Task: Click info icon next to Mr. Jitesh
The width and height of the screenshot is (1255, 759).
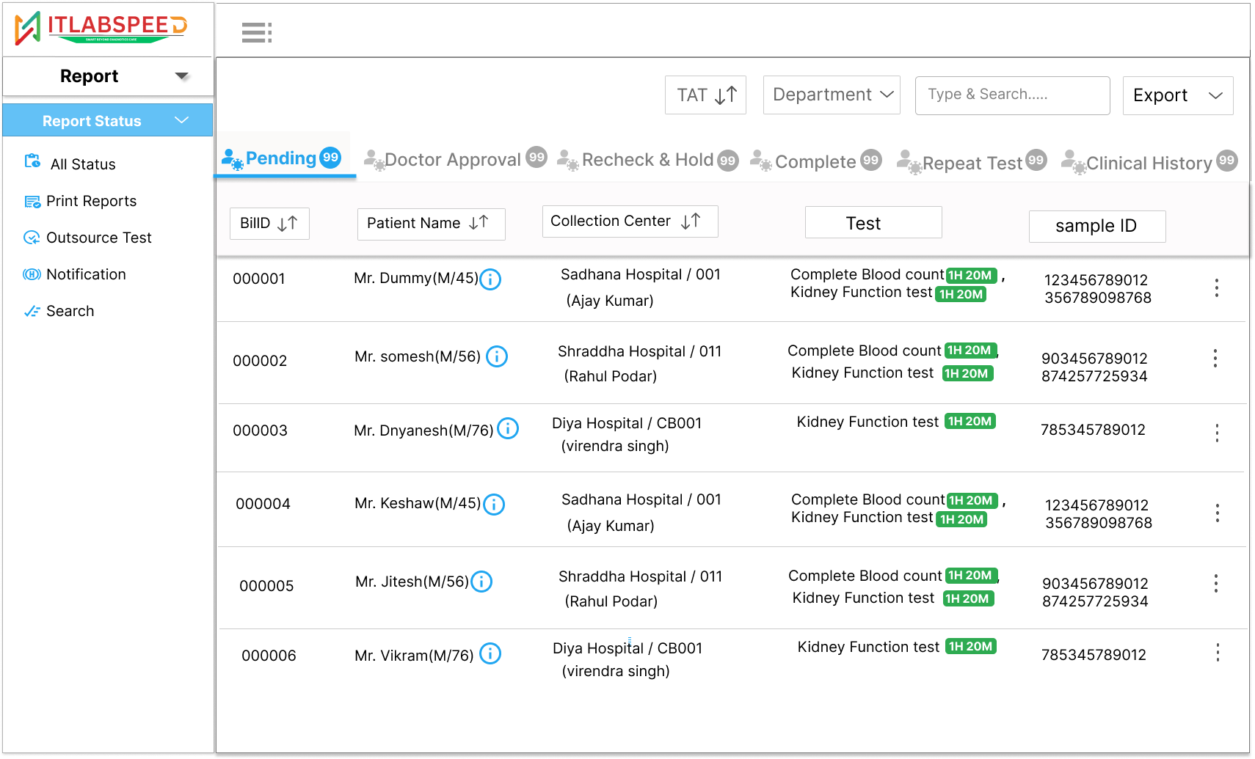Action: tap(481, 582)
